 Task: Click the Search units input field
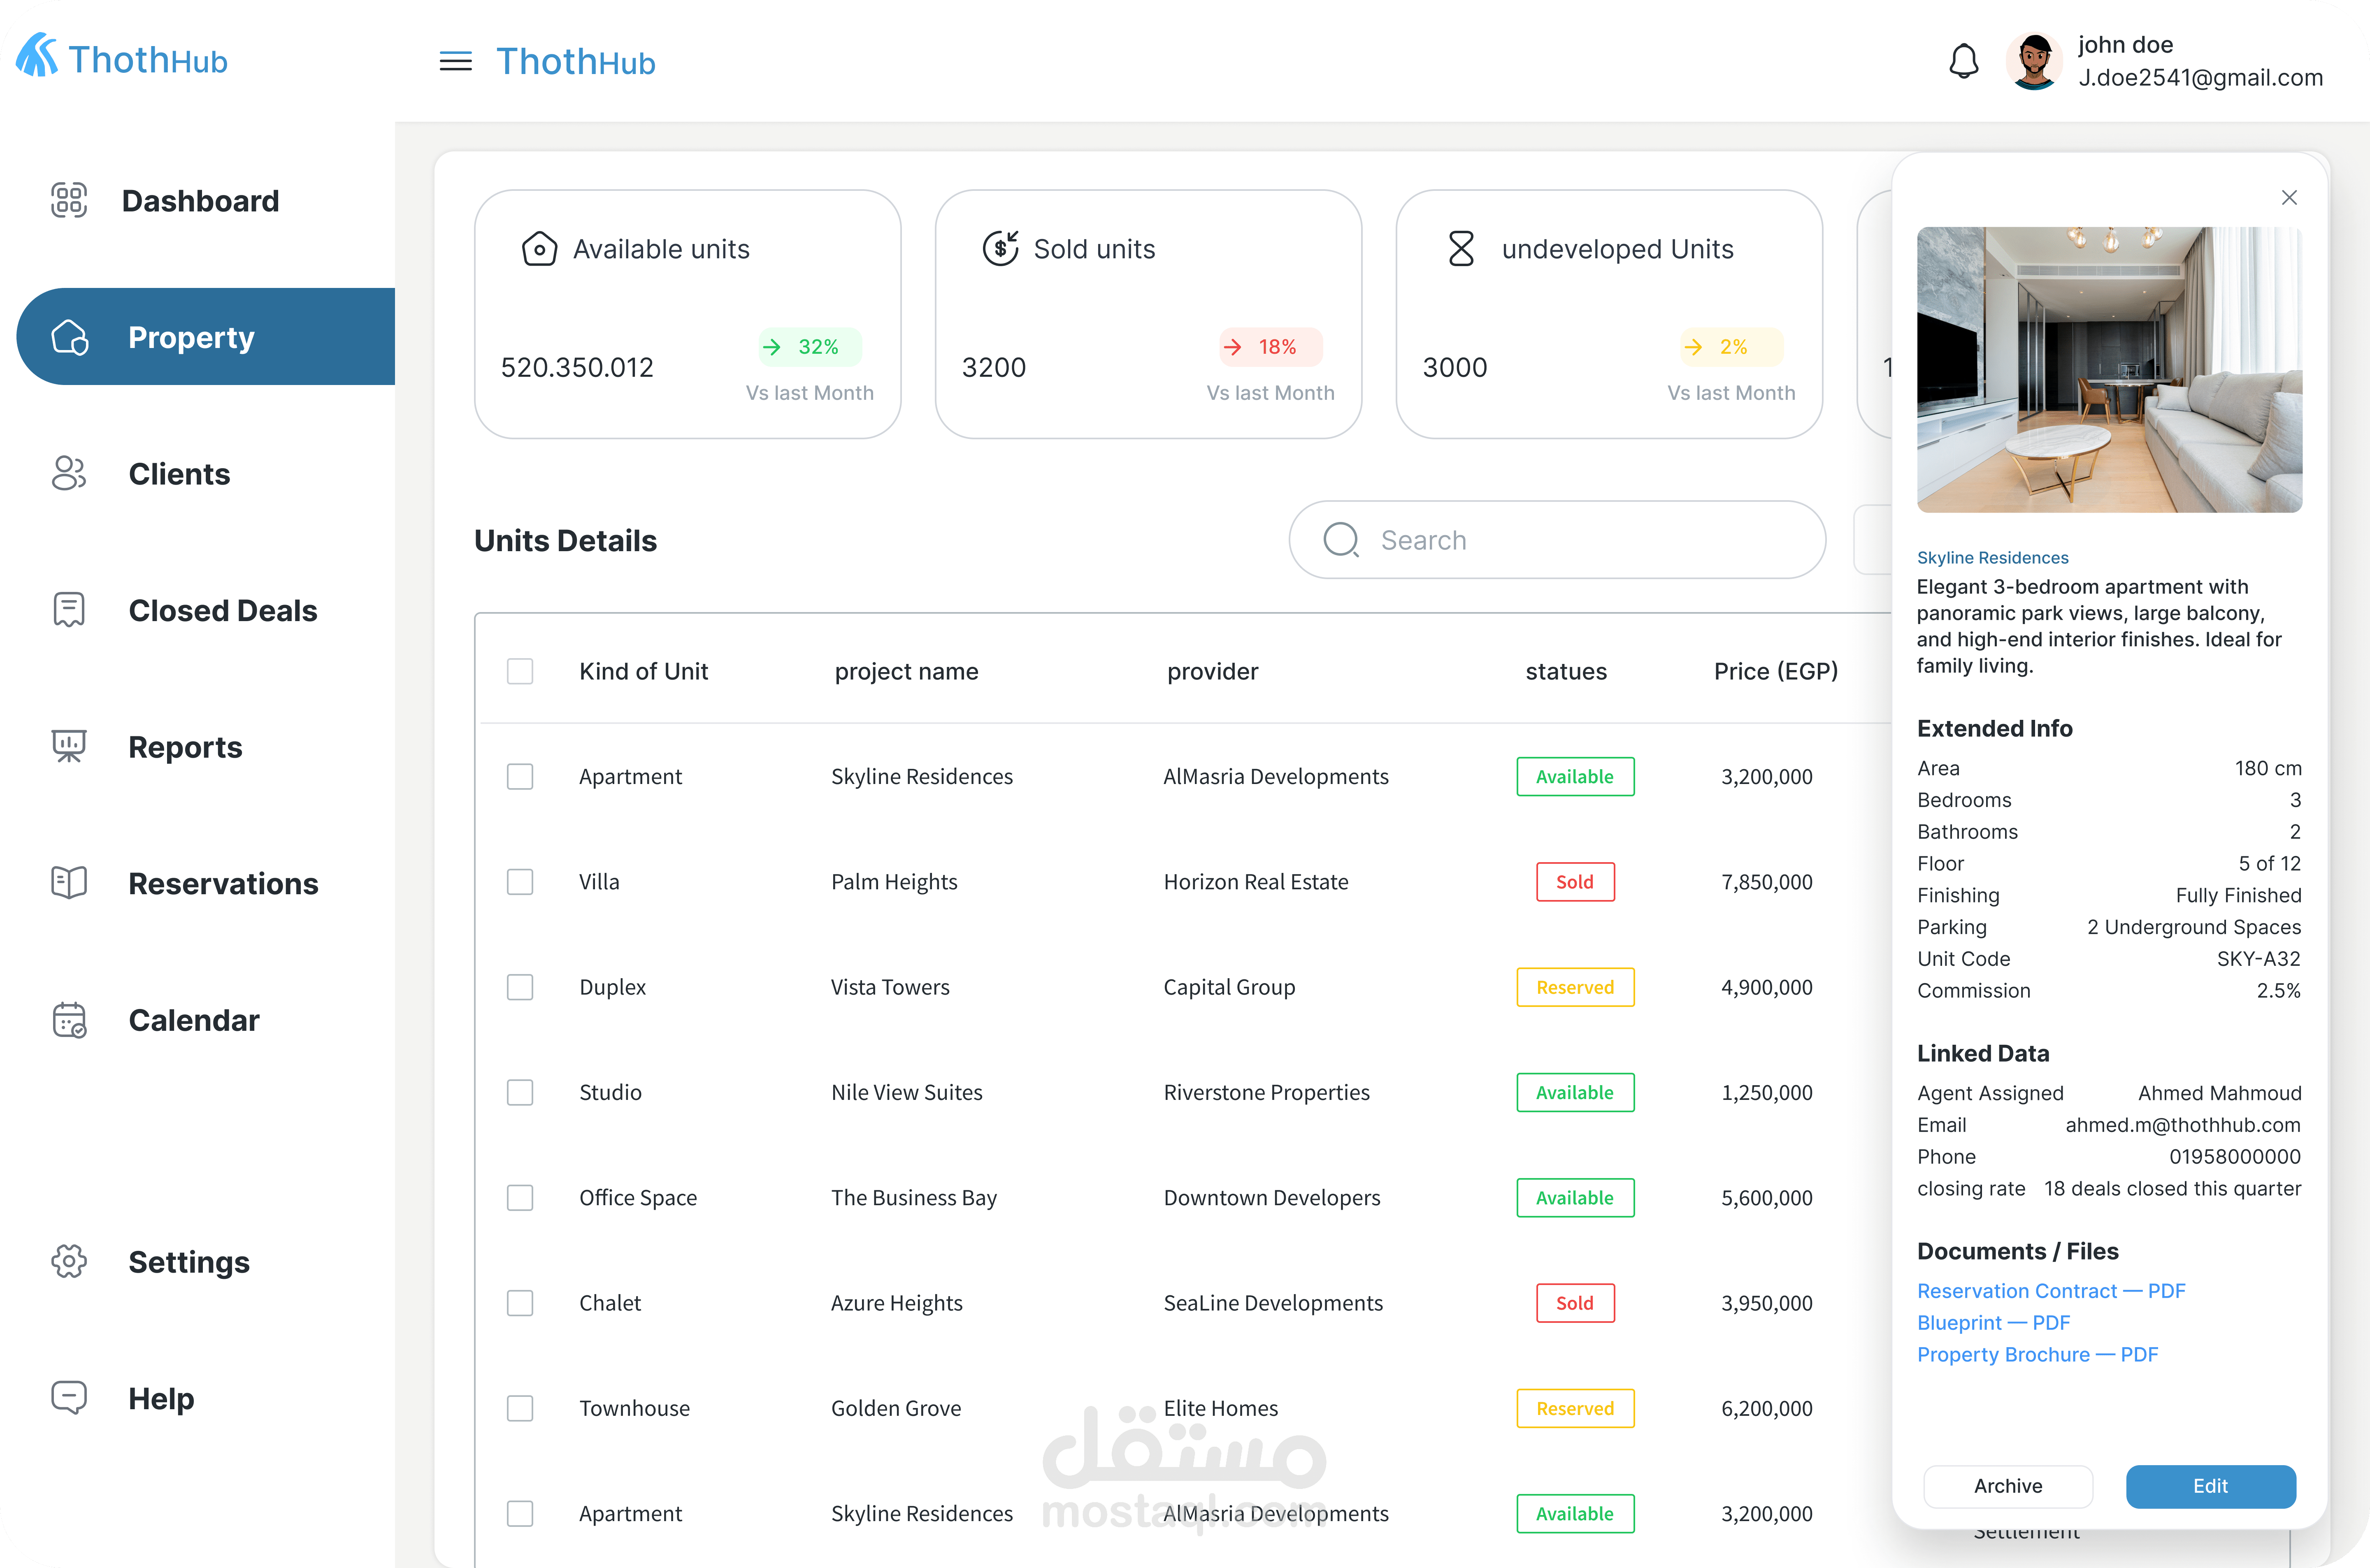pyautogui.click(x=1557, y=540)
